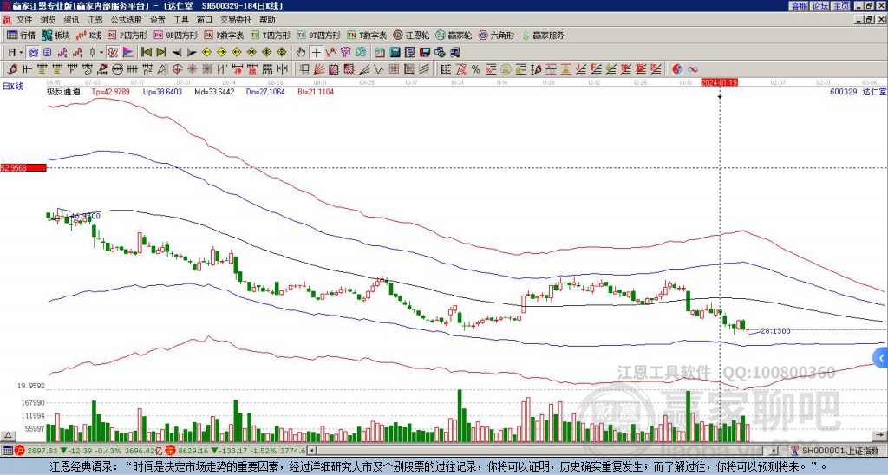Click the red-blue yin-yang icon
The height and width of the screenshot is (475, 888).
[x=677, y=69]
